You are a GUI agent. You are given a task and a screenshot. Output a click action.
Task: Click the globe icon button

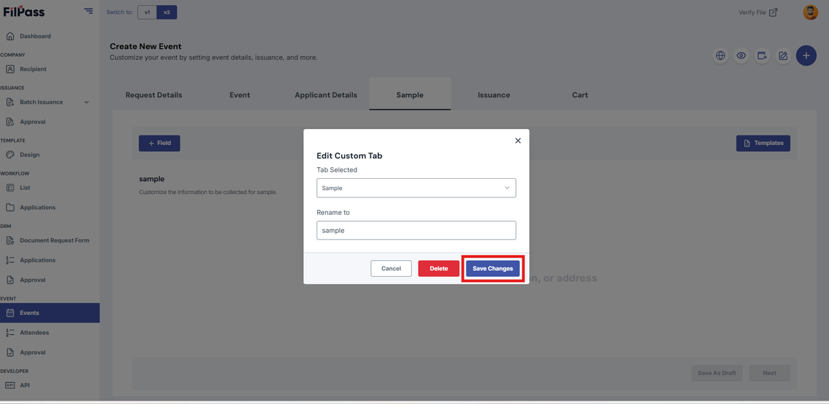coord(721,56)
